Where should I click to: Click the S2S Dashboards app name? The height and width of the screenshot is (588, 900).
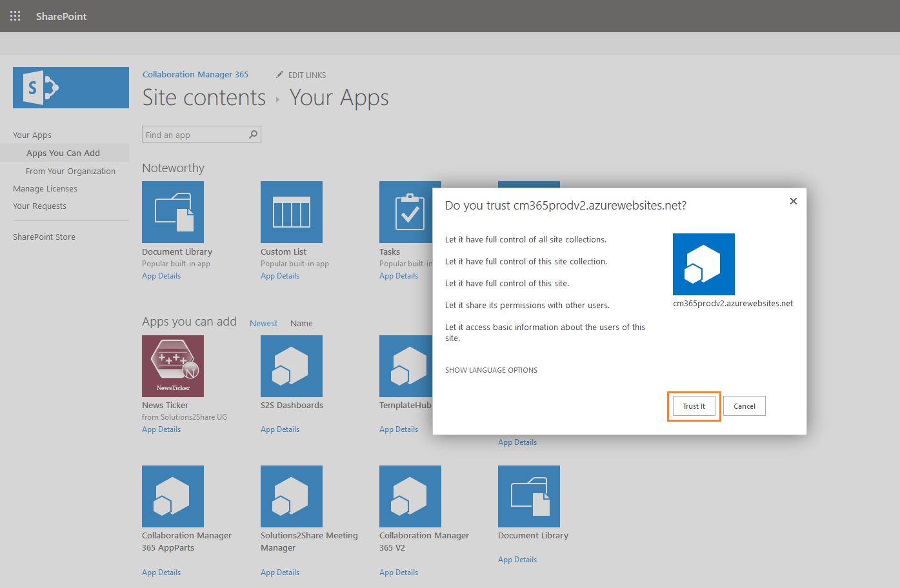click(292, 406)
